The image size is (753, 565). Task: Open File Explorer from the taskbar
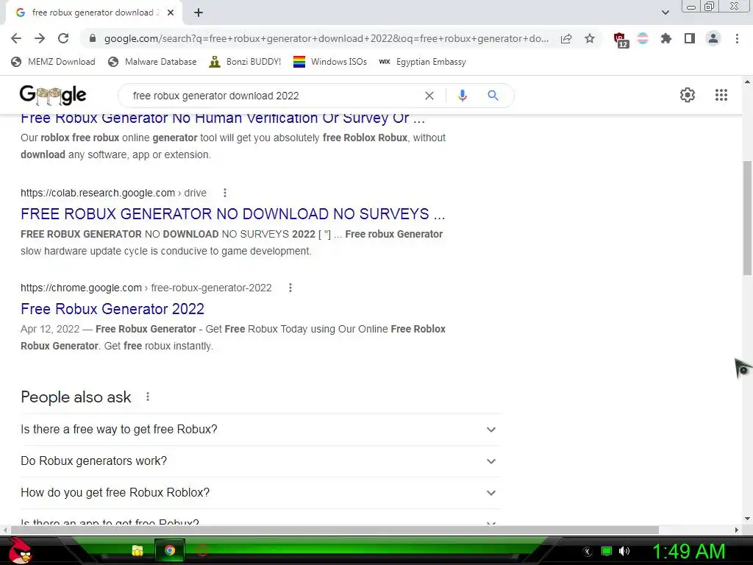click(x=138, y=550)
